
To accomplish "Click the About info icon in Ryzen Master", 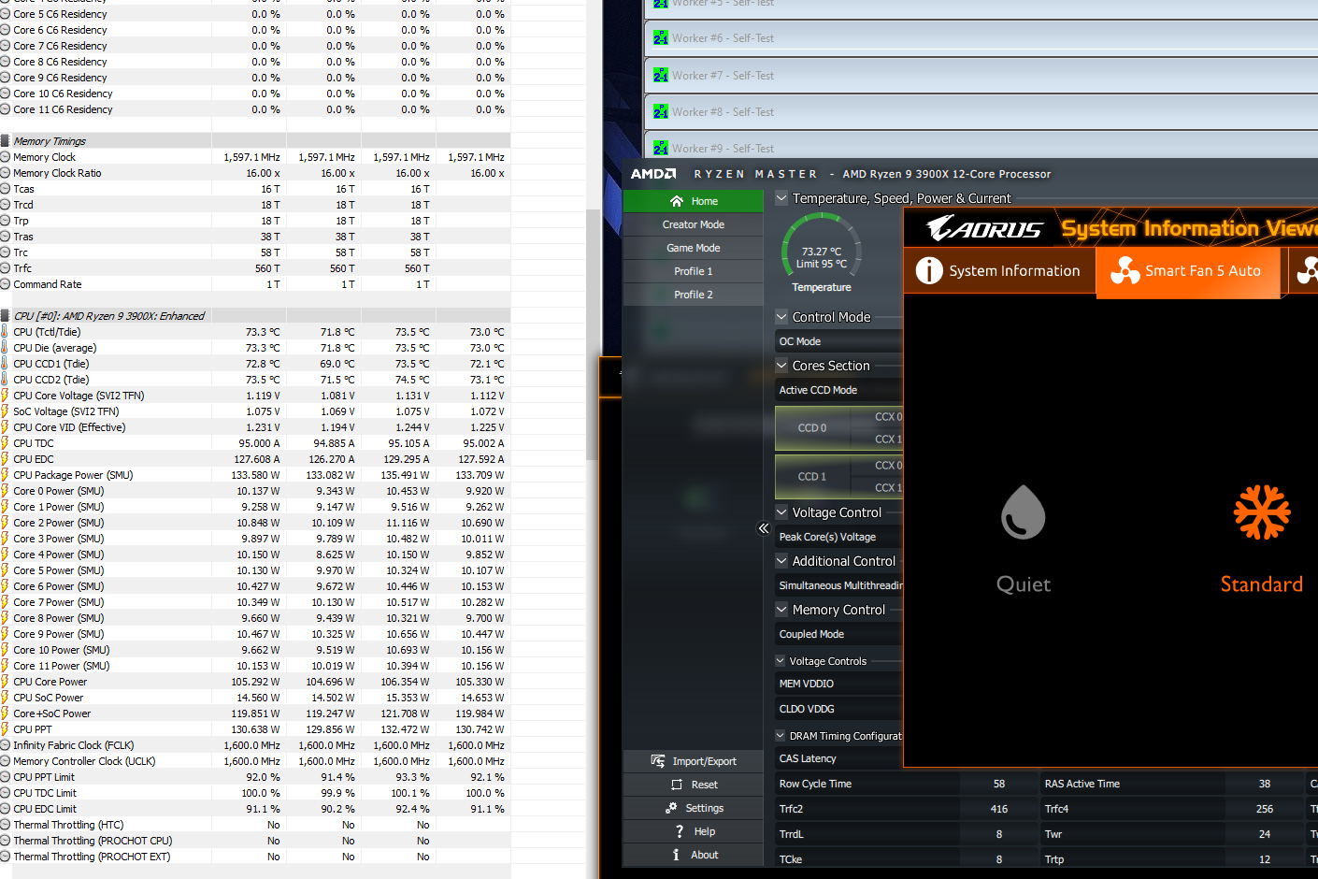I will pos(676,855).
